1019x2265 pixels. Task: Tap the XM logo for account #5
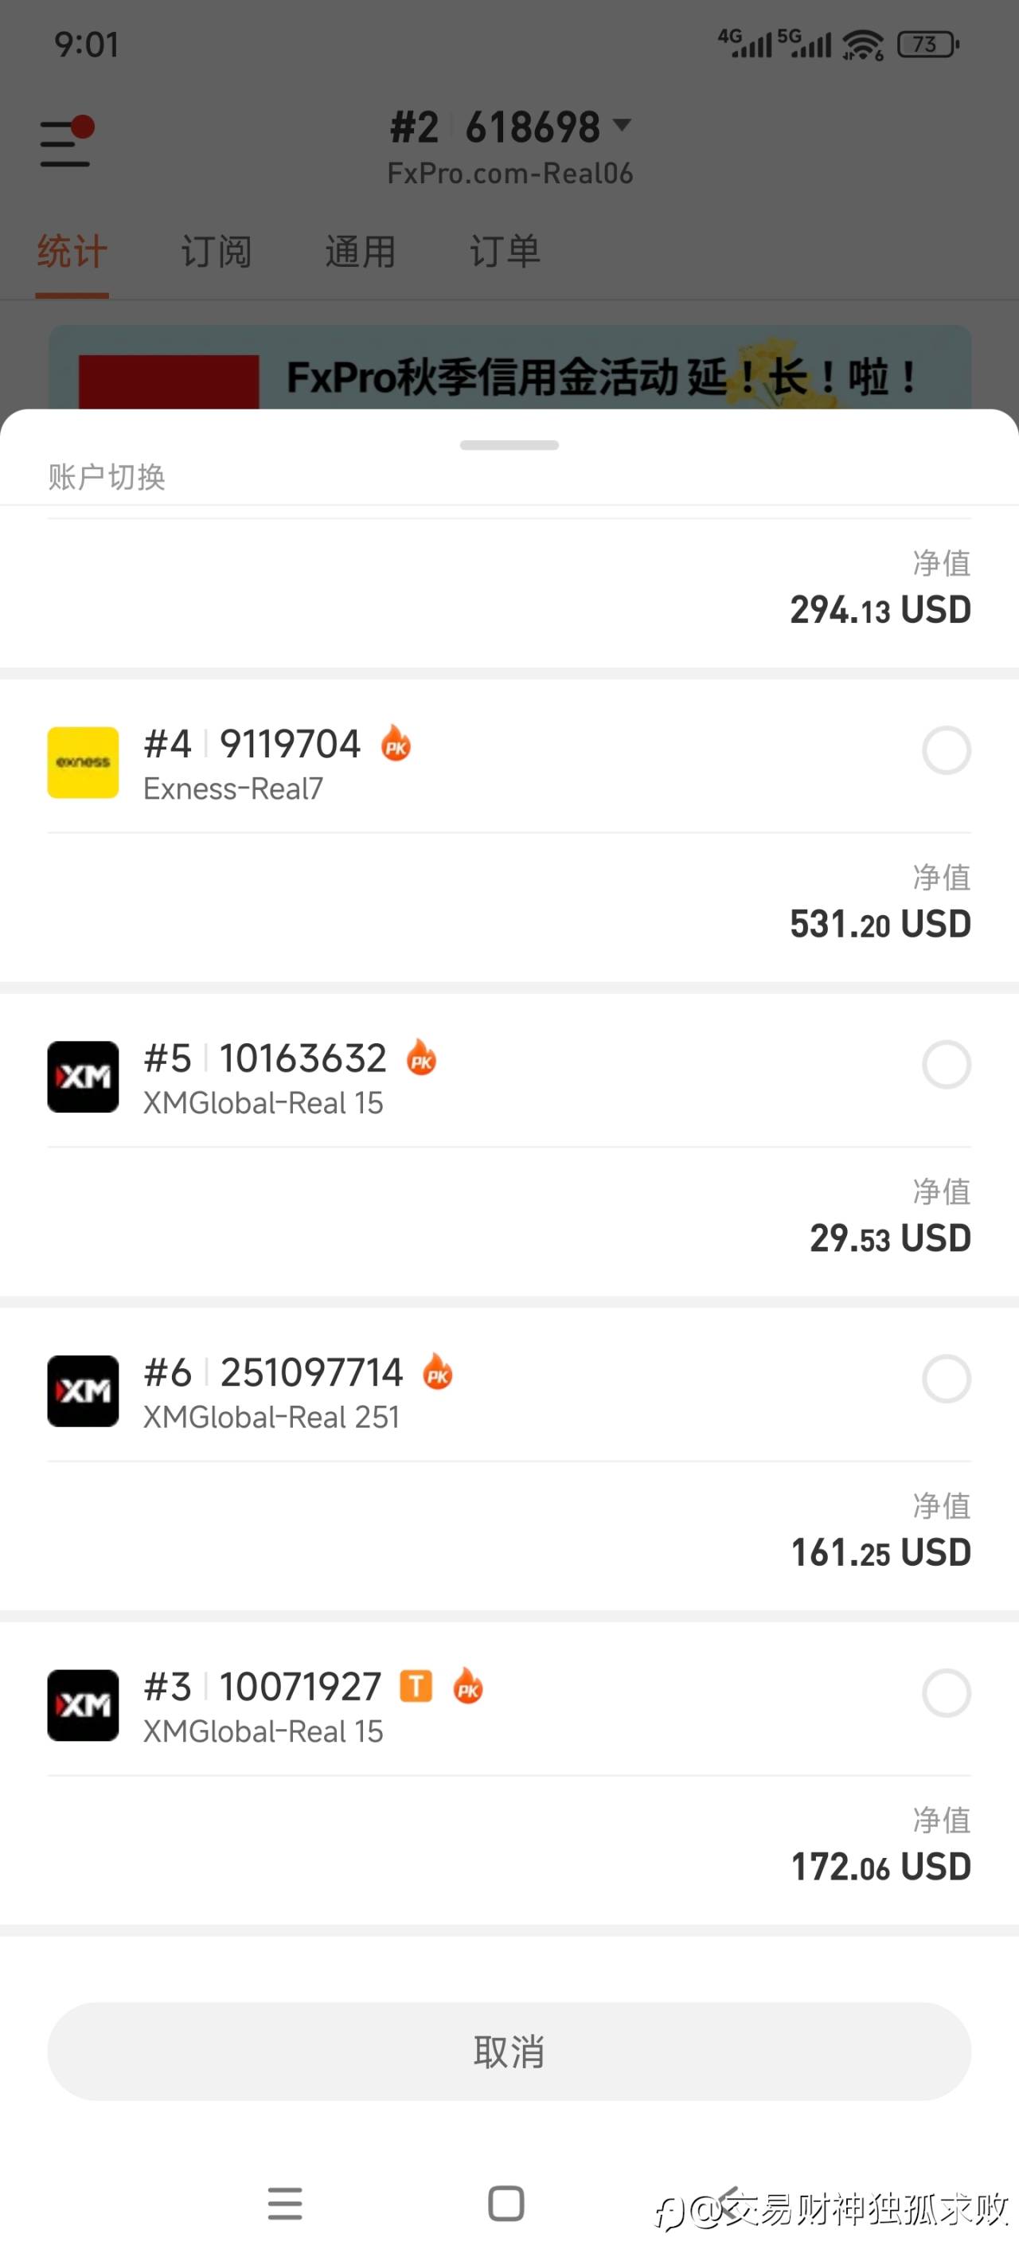83,1076
